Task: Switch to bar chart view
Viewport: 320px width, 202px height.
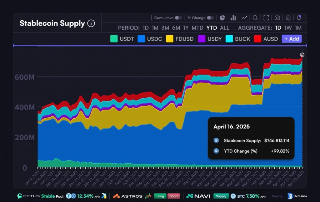Action: (233, 18)
